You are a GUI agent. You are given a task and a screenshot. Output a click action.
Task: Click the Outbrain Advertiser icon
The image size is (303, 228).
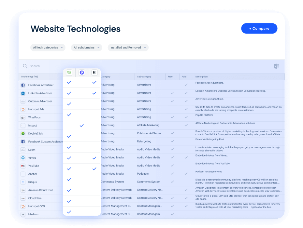[23, 101]
